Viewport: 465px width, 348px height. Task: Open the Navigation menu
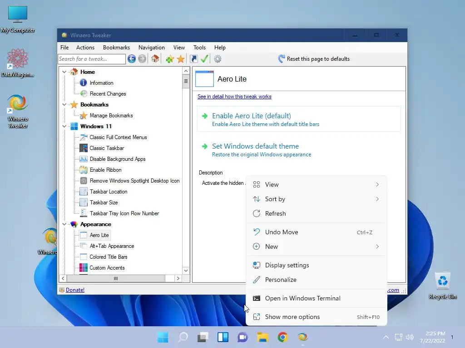coord(152,47)
